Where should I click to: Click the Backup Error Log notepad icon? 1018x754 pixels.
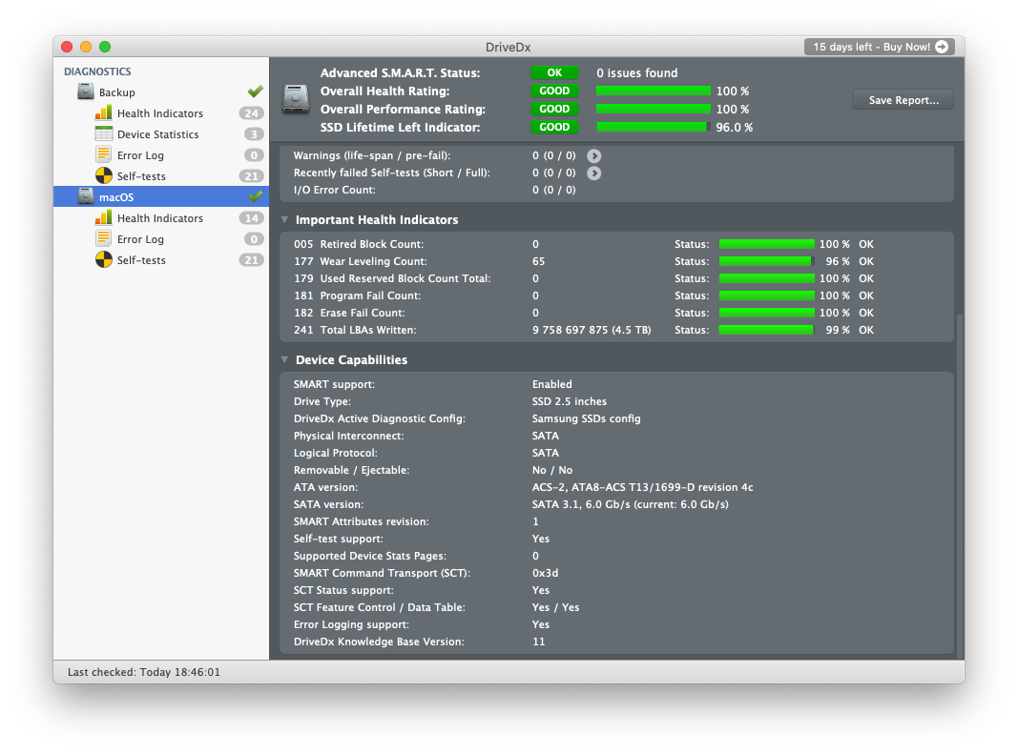[103, 154]
